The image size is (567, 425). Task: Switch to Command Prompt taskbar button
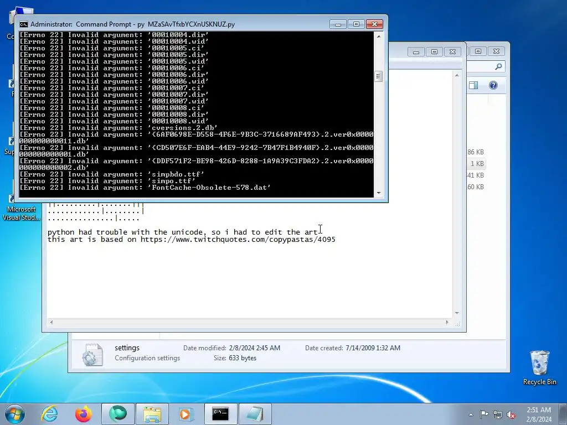(220, 414)
